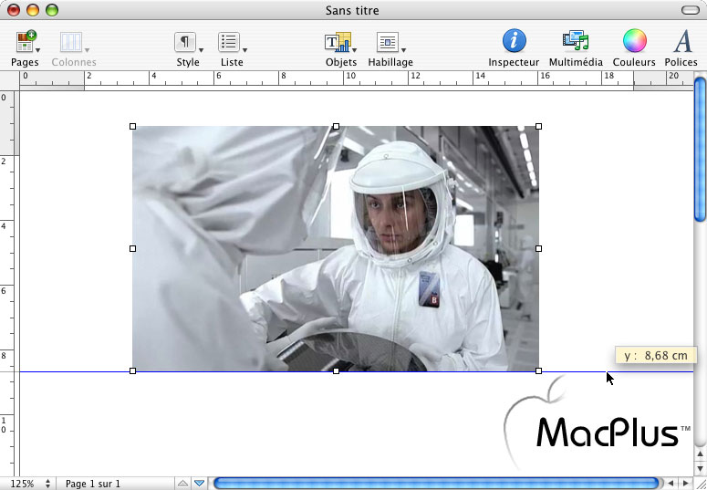707x490 pixels.
Task: Click the window resize grip corner
Action: pos(701,484)
